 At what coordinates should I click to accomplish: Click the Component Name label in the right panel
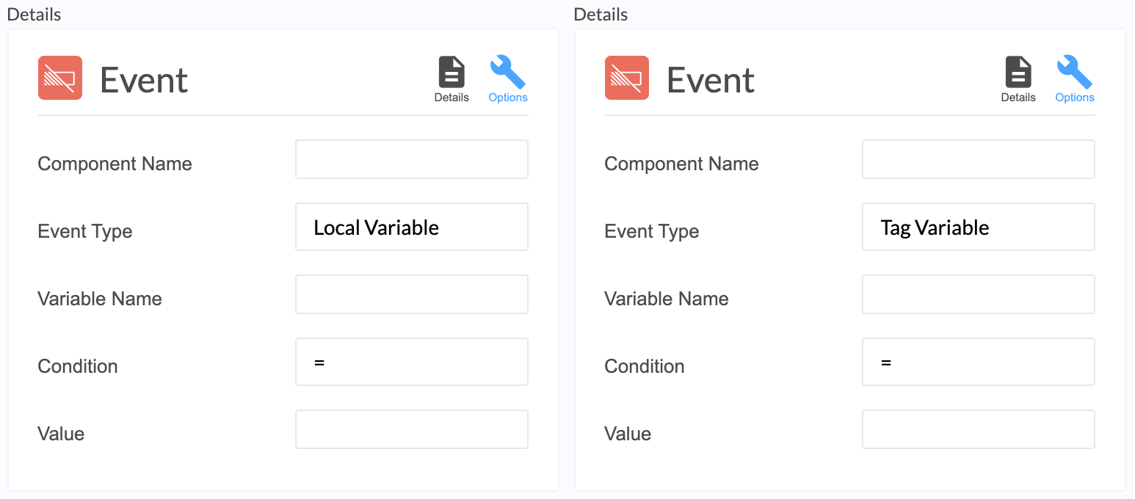click(x=681, y=164)
